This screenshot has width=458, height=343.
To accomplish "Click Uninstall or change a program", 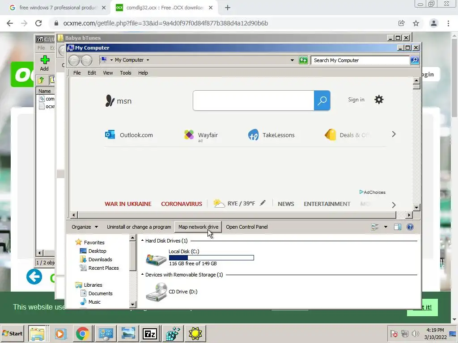I will point(139,227).
